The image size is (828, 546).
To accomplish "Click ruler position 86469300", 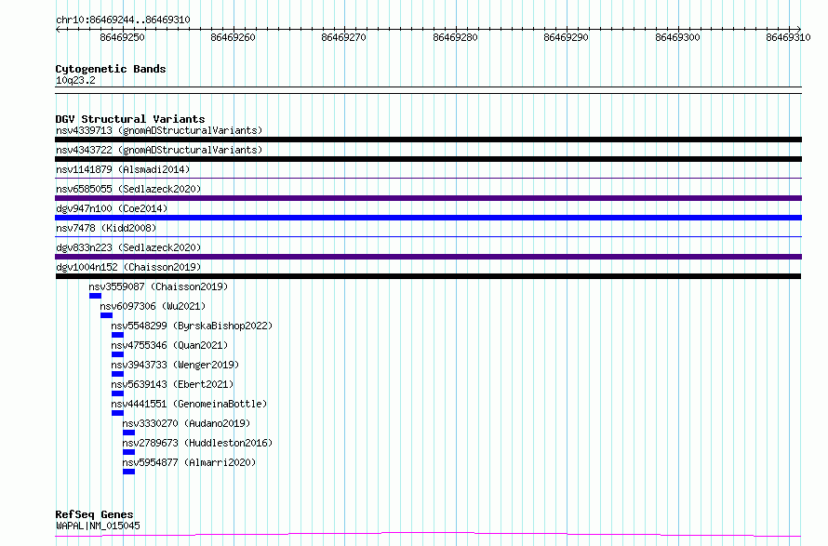I will pyautogui.click(x=677, y=37).
